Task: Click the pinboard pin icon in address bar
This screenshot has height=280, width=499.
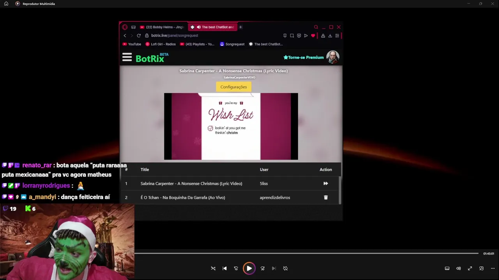Action: [x=285, y=35]
